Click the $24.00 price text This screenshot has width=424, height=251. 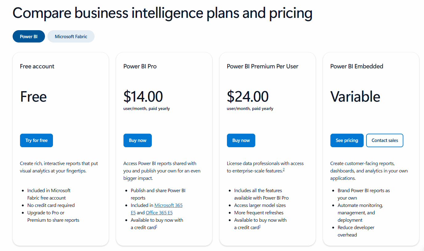tap(248, 96)
